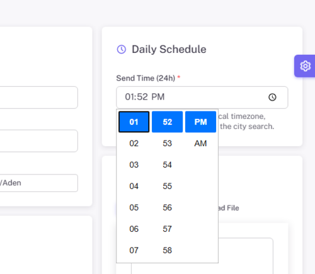Click the Daily Schedule clock icon
The width and height of the screenshot is (315, 274).
122,49
